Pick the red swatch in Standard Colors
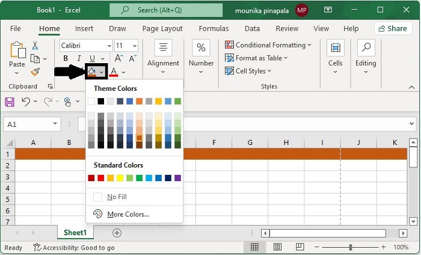This screenshot has height=255, width=421. coord(101,178)
